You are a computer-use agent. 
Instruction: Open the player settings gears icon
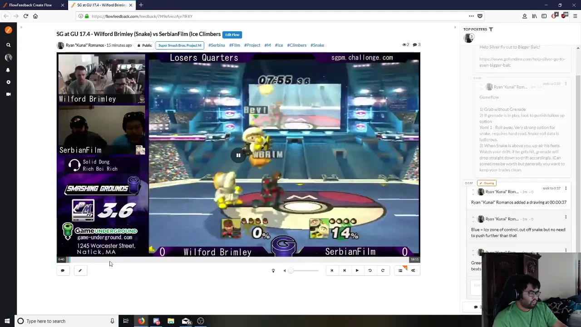coord(413,271)
